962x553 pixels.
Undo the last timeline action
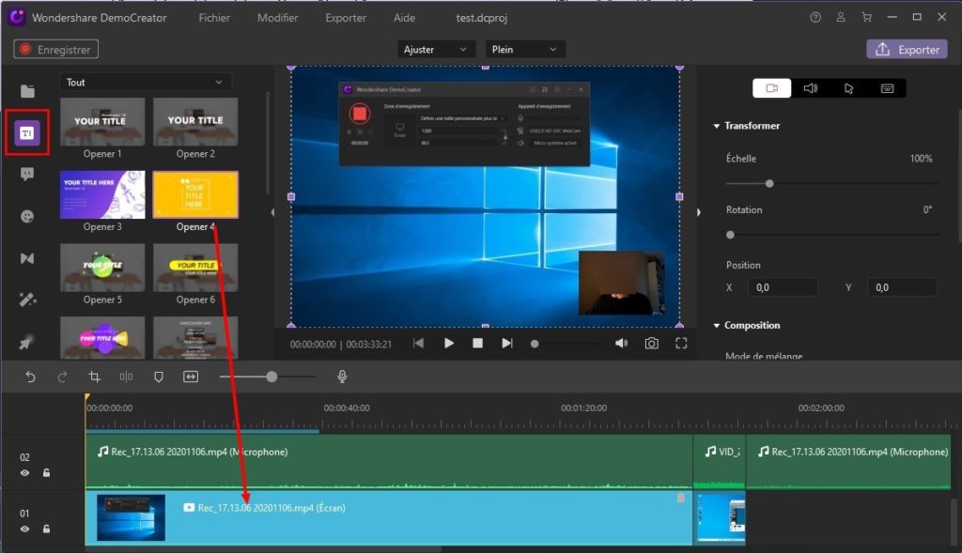pos(30,376)
